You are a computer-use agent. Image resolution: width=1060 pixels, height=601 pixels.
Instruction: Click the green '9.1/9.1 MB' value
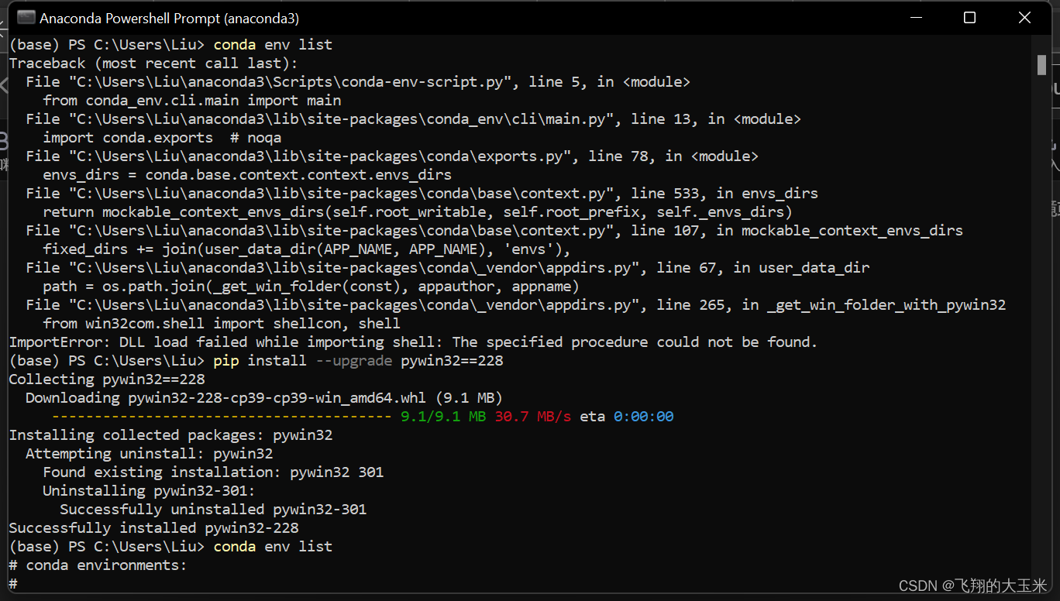(x=443, y=416)
